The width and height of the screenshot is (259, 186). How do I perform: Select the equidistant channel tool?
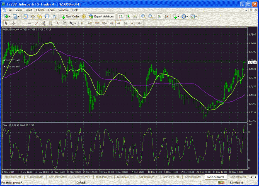[44, 24]
